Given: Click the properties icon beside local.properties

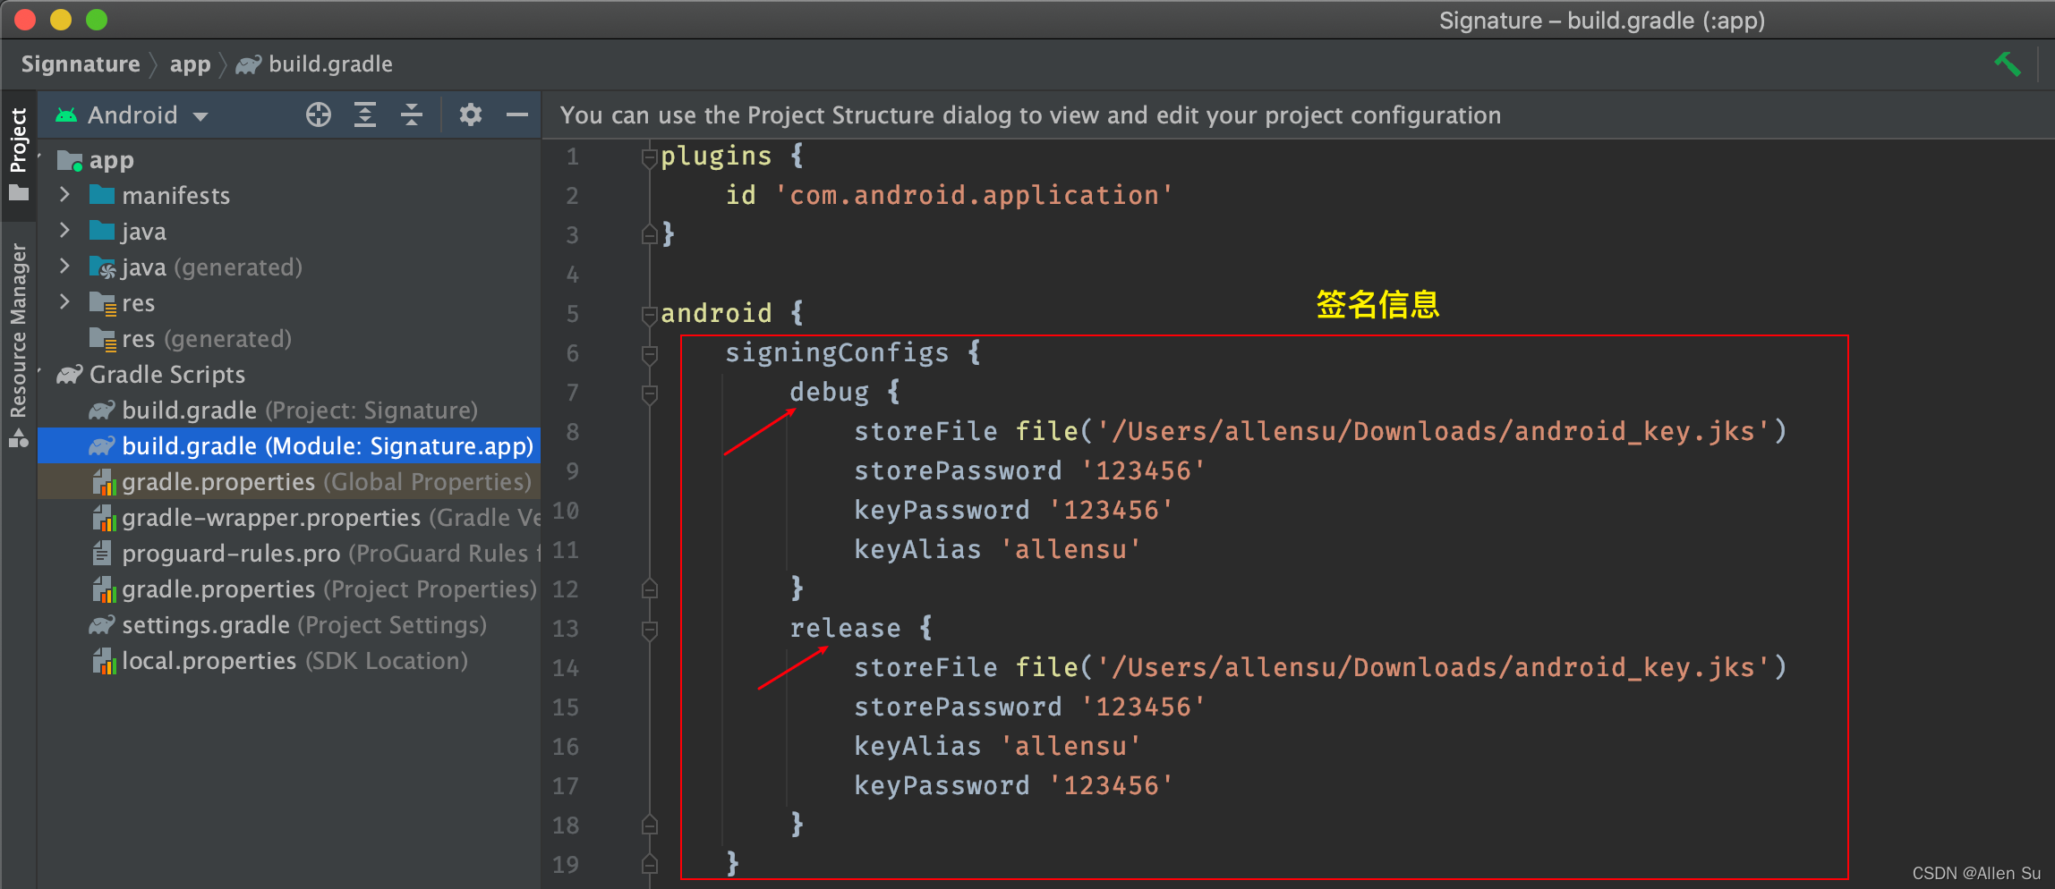Looking at the screenshot, I should tap(104, 661).
